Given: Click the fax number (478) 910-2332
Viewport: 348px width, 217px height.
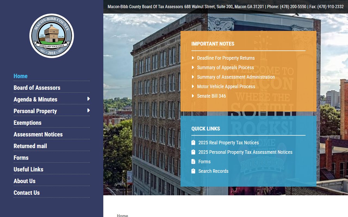Looking at the screenshot, I should pyautogui.click(x=330, y=7).
